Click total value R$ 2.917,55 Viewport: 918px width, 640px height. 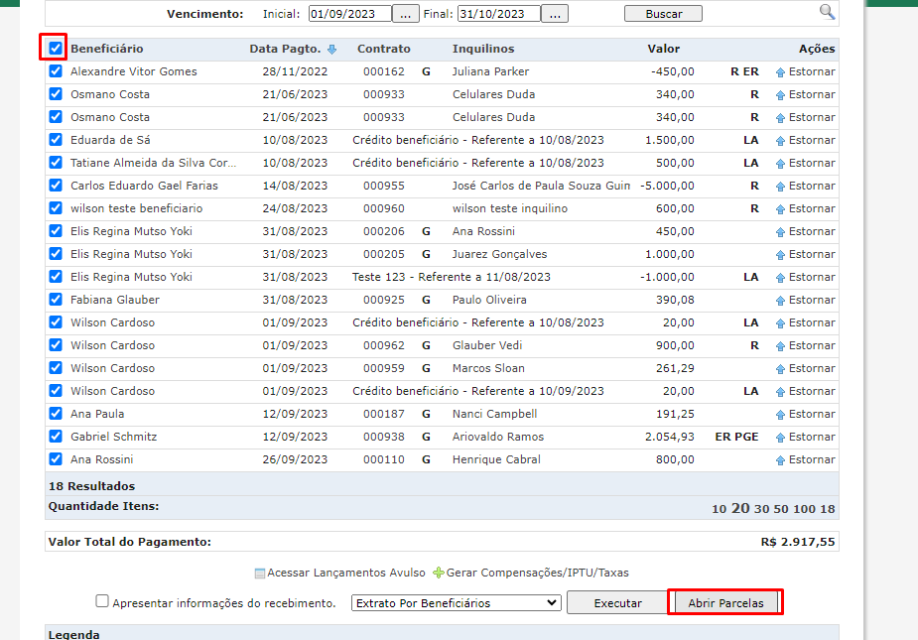click(x=797, y=542)
